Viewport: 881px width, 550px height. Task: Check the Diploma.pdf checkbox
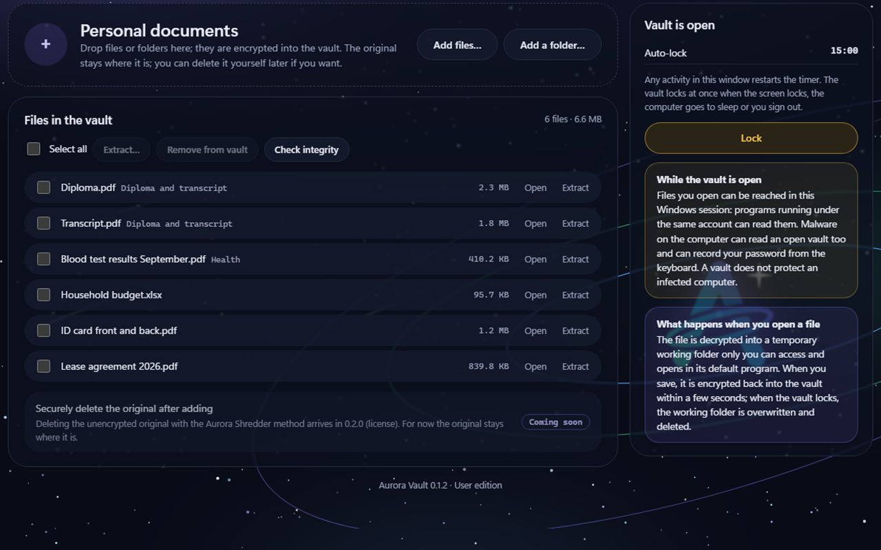coord(43,188)
